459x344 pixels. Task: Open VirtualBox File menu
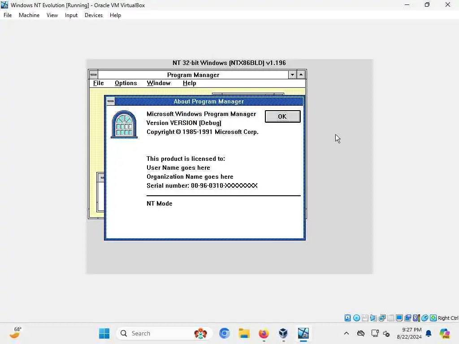(x=8, y=15)
